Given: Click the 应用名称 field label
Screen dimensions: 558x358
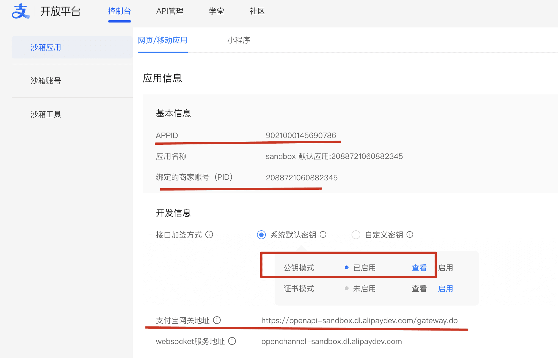Looking at the screenshot, I should (x=171, y=156).
